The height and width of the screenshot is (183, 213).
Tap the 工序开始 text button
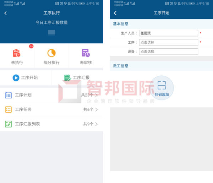click(29, 77)
